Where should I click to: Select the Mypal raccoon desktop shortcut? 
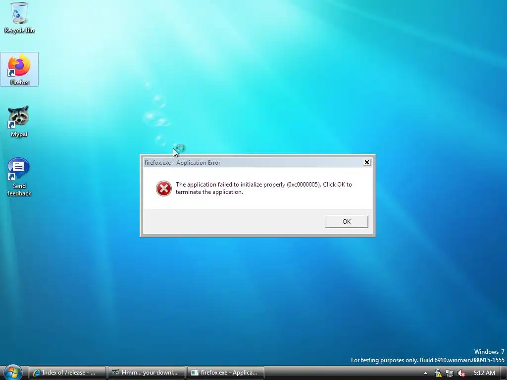19,122
